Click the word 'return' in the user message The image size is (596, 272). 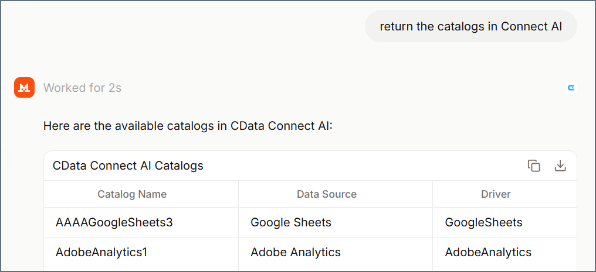pos(396,26)
